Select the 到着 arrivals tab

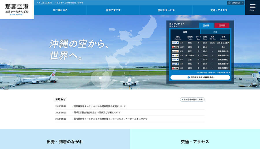215,32
